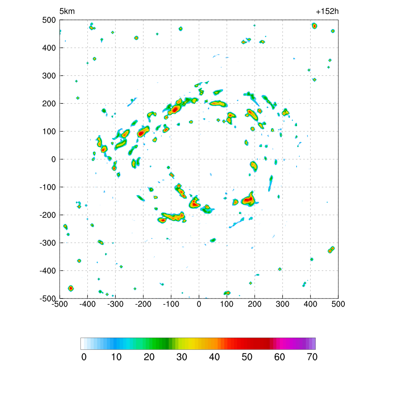Click the colorbar label '50'

247,357
